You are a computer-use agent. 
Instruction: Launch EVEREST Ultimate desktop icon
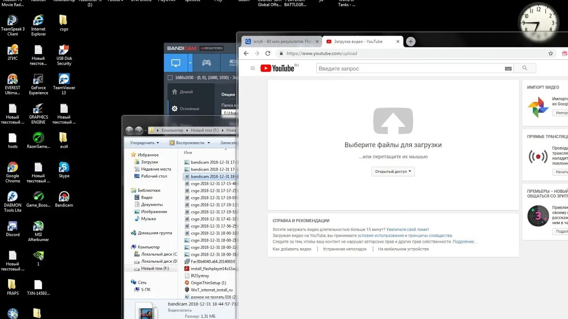13,84
